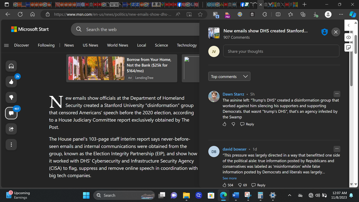Open Dawn Starrz profile name link
Screen dimensions: 359x202
tap(233, 94)
